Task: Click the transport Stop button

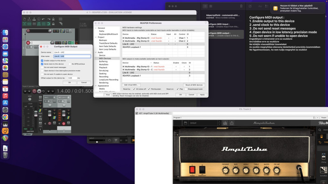Action: 48,91
